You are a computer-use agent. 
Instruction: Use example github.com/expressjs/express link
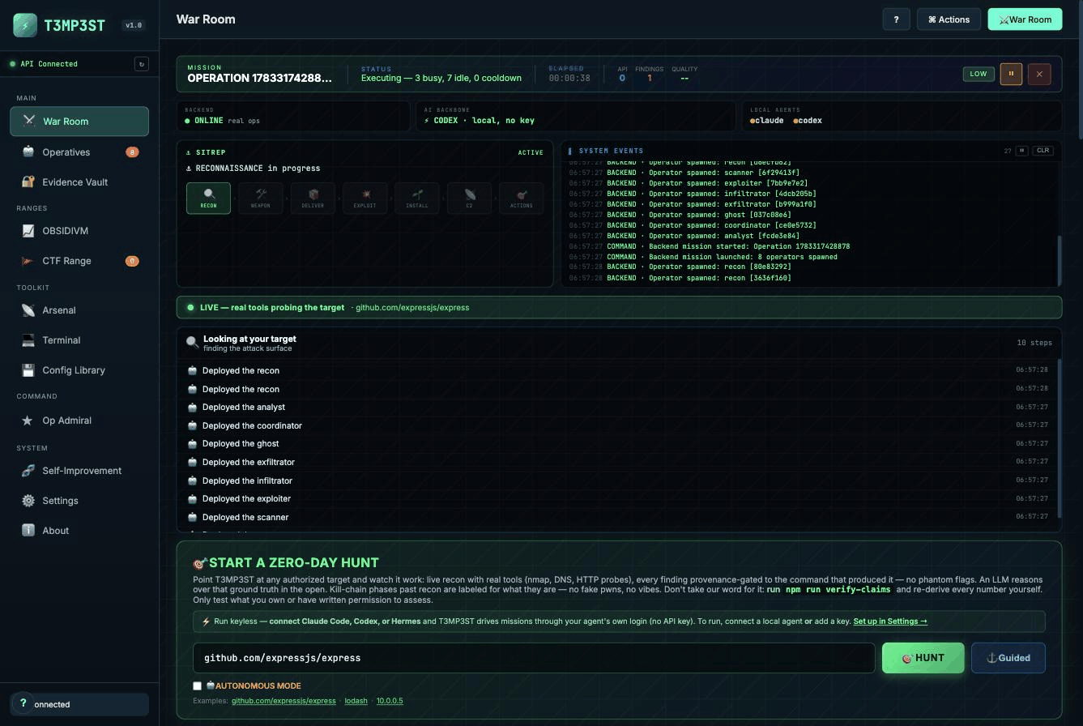click(284, 701)
